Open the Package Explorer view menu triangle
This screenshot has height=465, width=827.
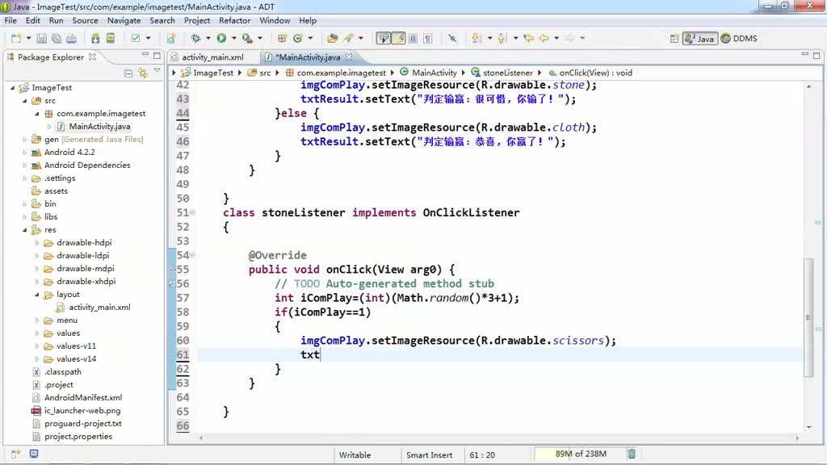(157, 71)
